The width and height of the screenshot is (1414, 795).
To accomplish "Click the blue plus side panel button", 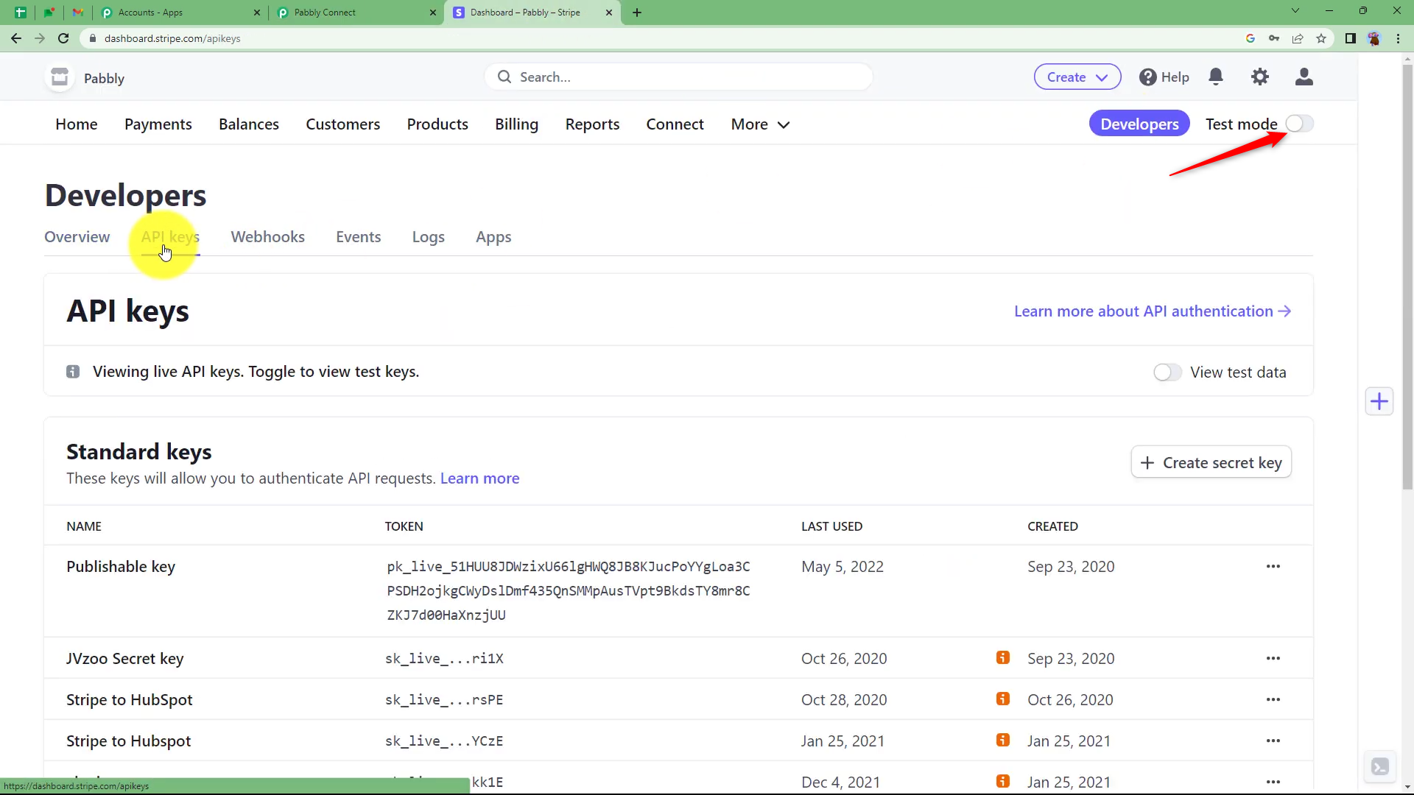I will [x=1379, y=401].
